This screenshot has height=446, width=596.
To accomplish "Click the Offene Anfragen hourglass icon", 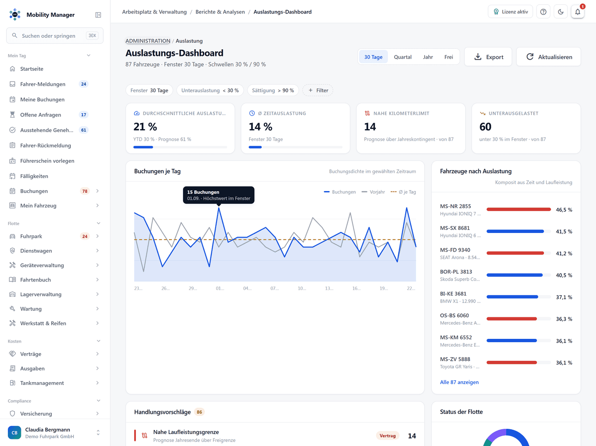I will click(13, 115).
